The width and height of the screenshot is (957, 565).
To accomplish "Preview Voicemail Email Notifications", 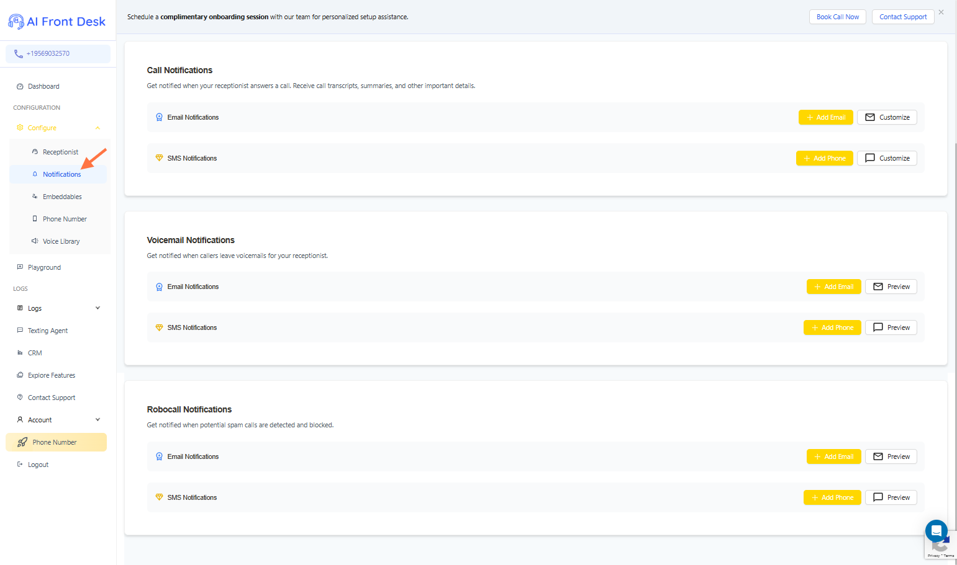I will click(891, 287).
